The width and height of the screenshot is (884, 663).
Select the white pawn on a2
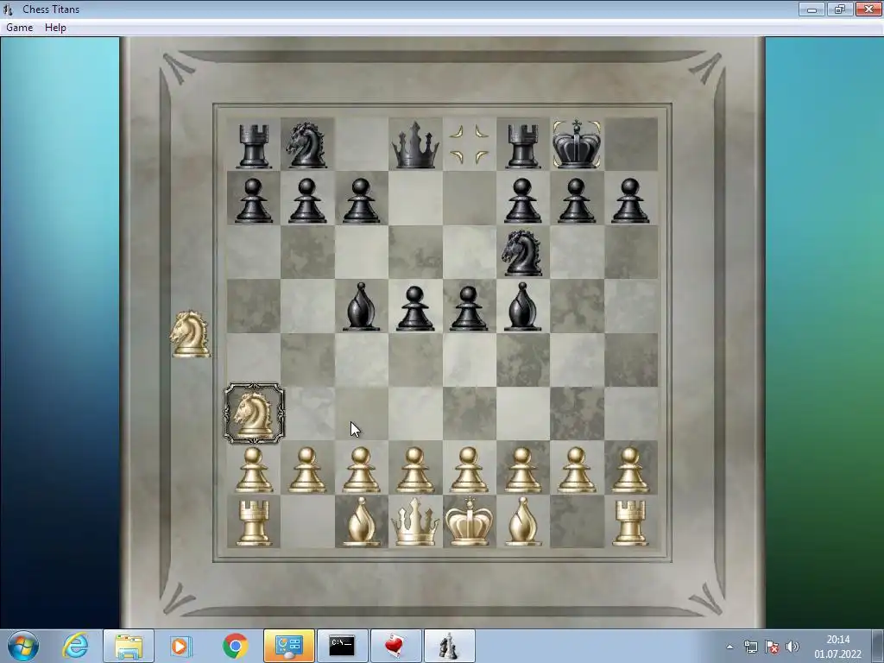(254, 470)
